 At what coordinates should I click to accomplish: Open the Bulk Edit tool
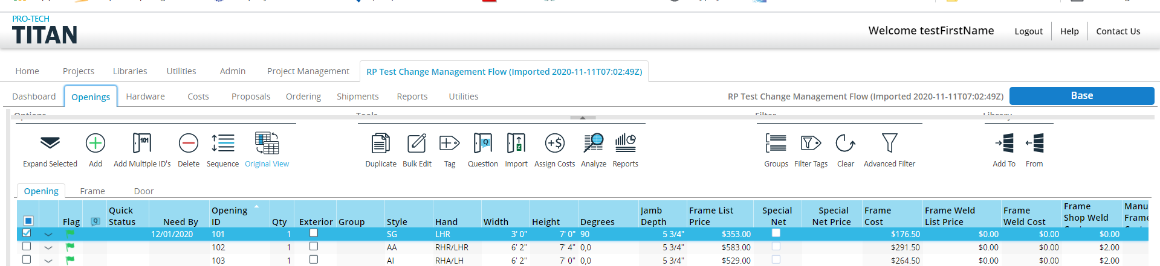pyautogui.click(x=416, y=144)
